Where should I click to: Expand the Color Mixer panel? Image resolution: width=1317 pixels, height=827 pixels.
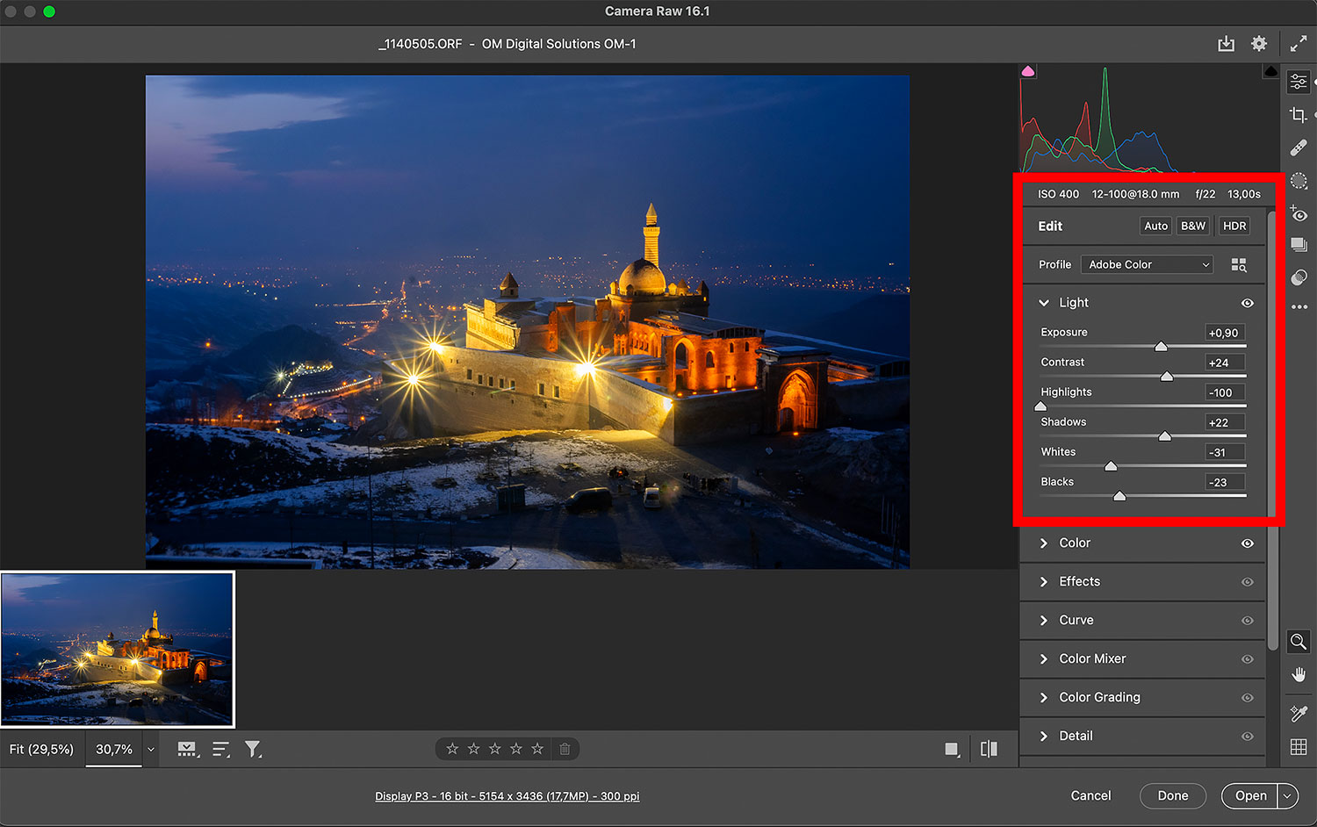[x=1091, y=658]
